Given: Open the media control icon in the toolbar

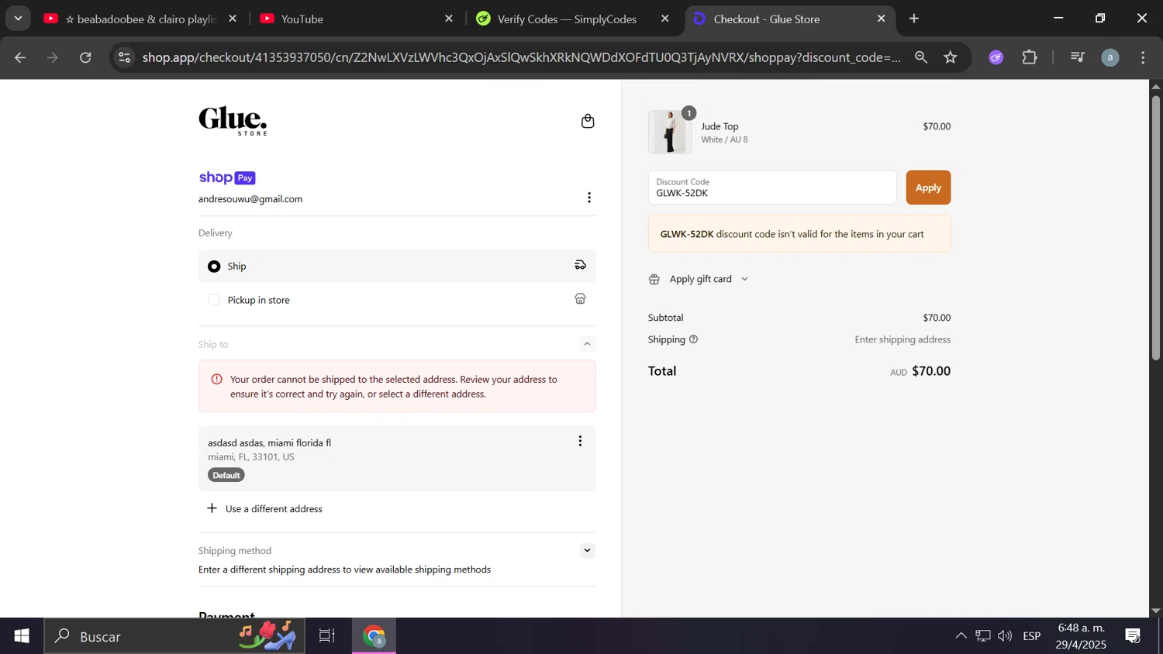Looking at the screenshot, I should [x=1078, y=57].
